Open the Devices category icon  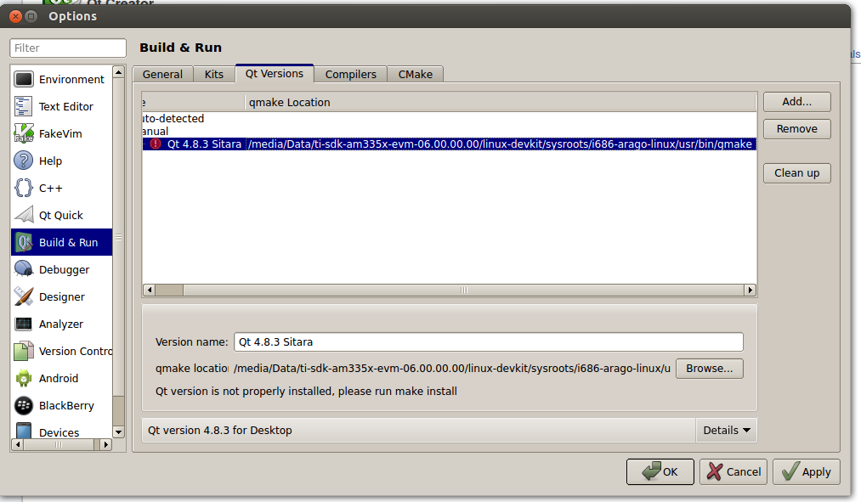click(24, 430)
